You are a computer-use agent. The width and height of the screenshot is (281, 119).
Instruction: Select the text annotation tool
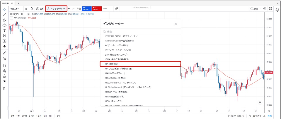coord(4,31)
